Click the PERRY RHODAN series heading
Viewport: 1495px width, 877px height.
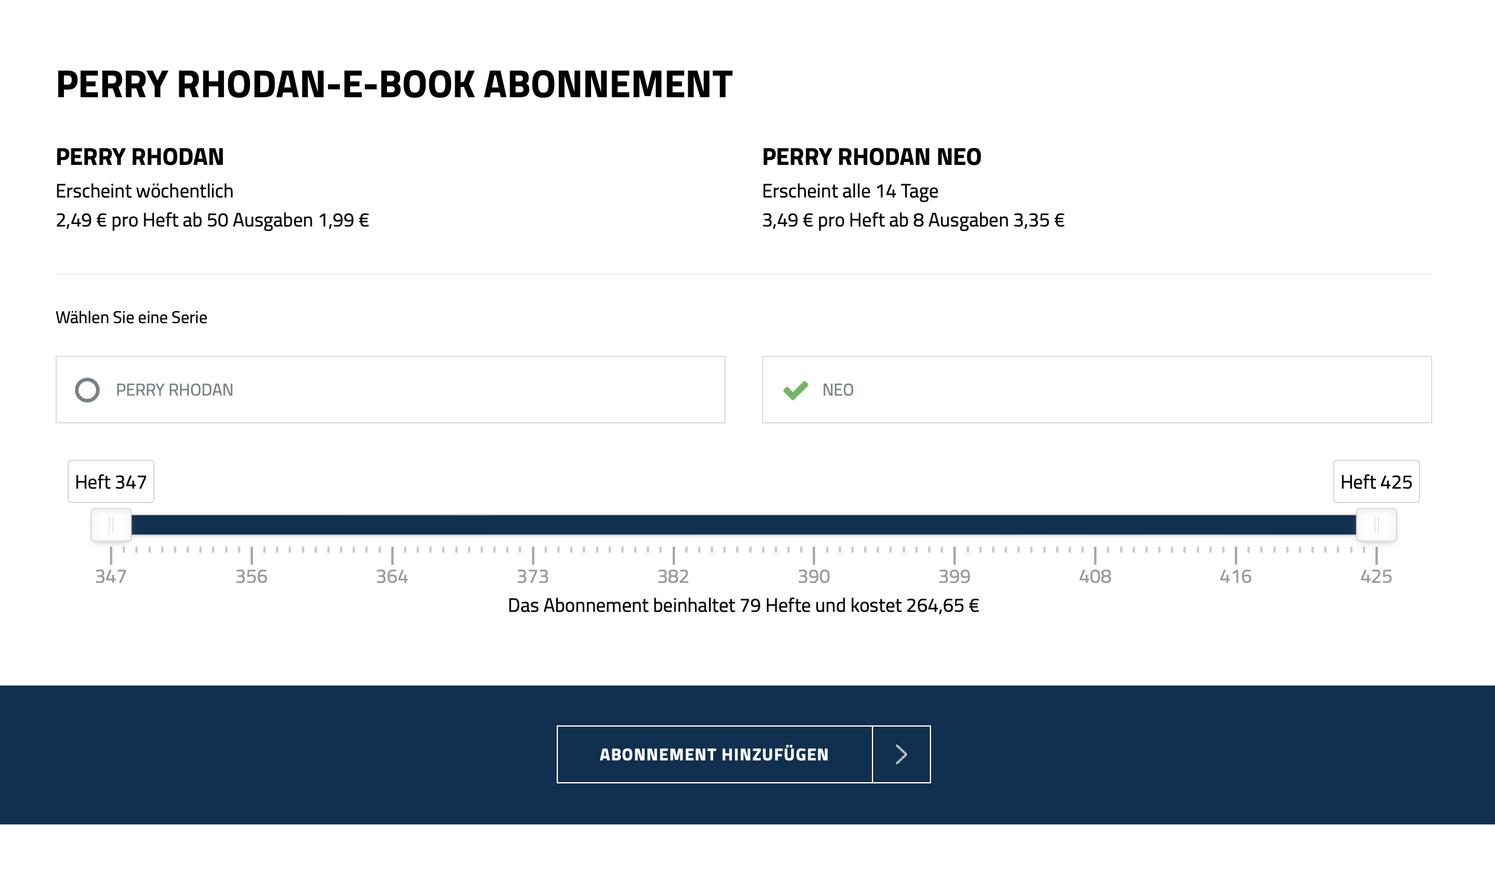pyautogui.click(x=139, y=157)
